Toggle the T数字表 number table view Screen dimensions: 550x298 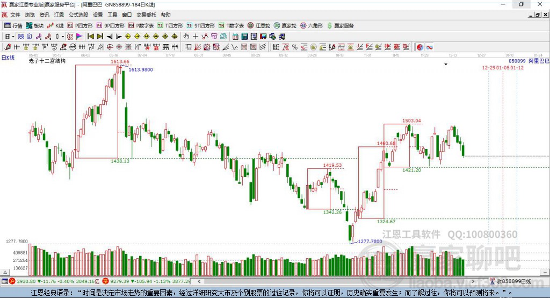[231, 26]
